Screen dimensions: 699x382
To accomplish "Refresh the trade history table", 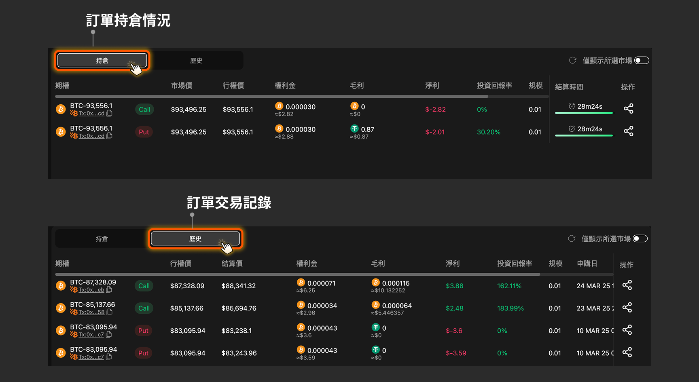I will pos(572,238).
